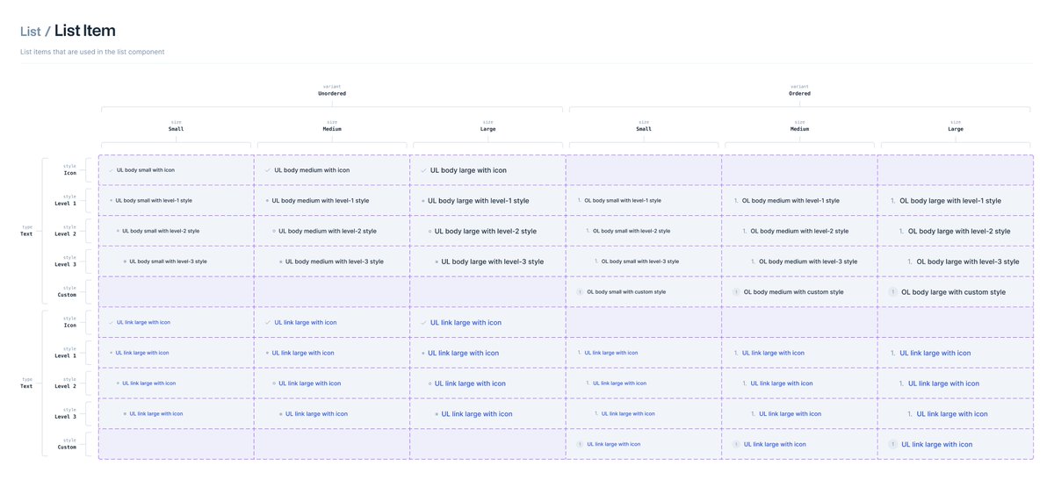Select 'OL body small with custom style'
The height and width of the screenshot is (480, 1054).
[x=626, y=292]
